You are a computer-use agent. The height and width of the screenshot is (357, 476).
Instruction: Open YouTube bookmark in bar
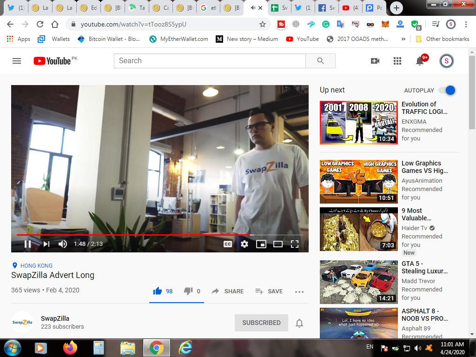pos(303,39)
